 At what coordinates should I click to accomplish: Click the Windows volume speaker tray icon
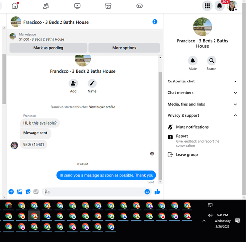point(210,215)
